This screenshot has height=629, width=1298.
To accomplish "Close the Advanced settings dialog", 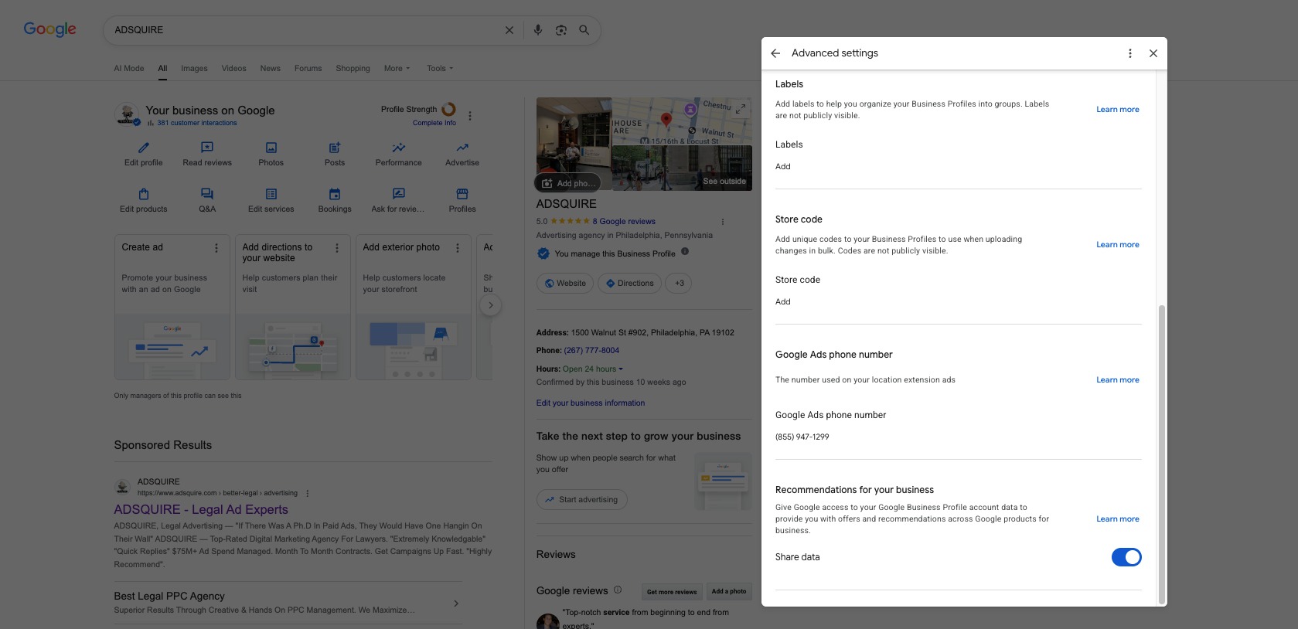I will pyautogui.click(x=1153, y=53).
